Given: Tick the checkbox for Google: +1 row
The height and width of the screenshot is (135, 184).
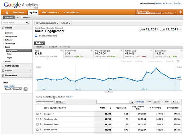Looking at the screenshot, I should click(x=38, y=114).
